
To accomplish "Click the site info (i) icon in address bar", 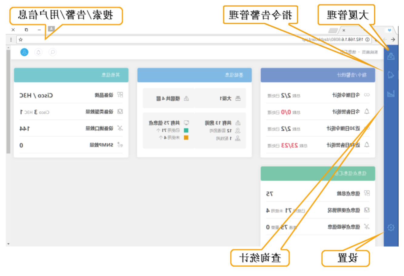I will coord(367,40).
